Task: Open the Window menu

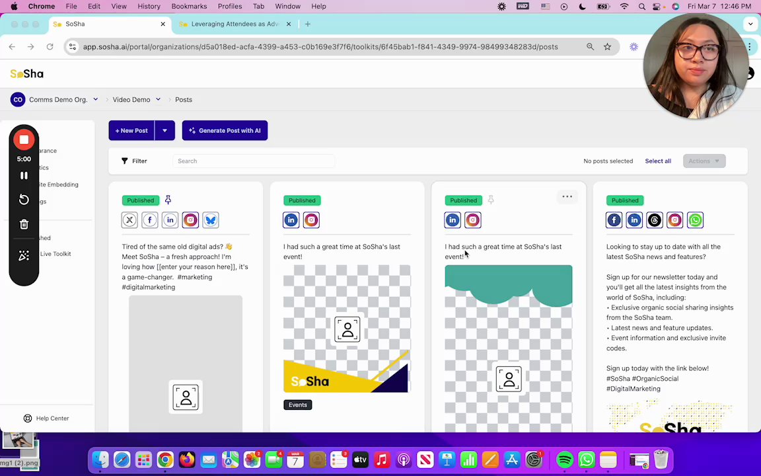Action: 288,7
